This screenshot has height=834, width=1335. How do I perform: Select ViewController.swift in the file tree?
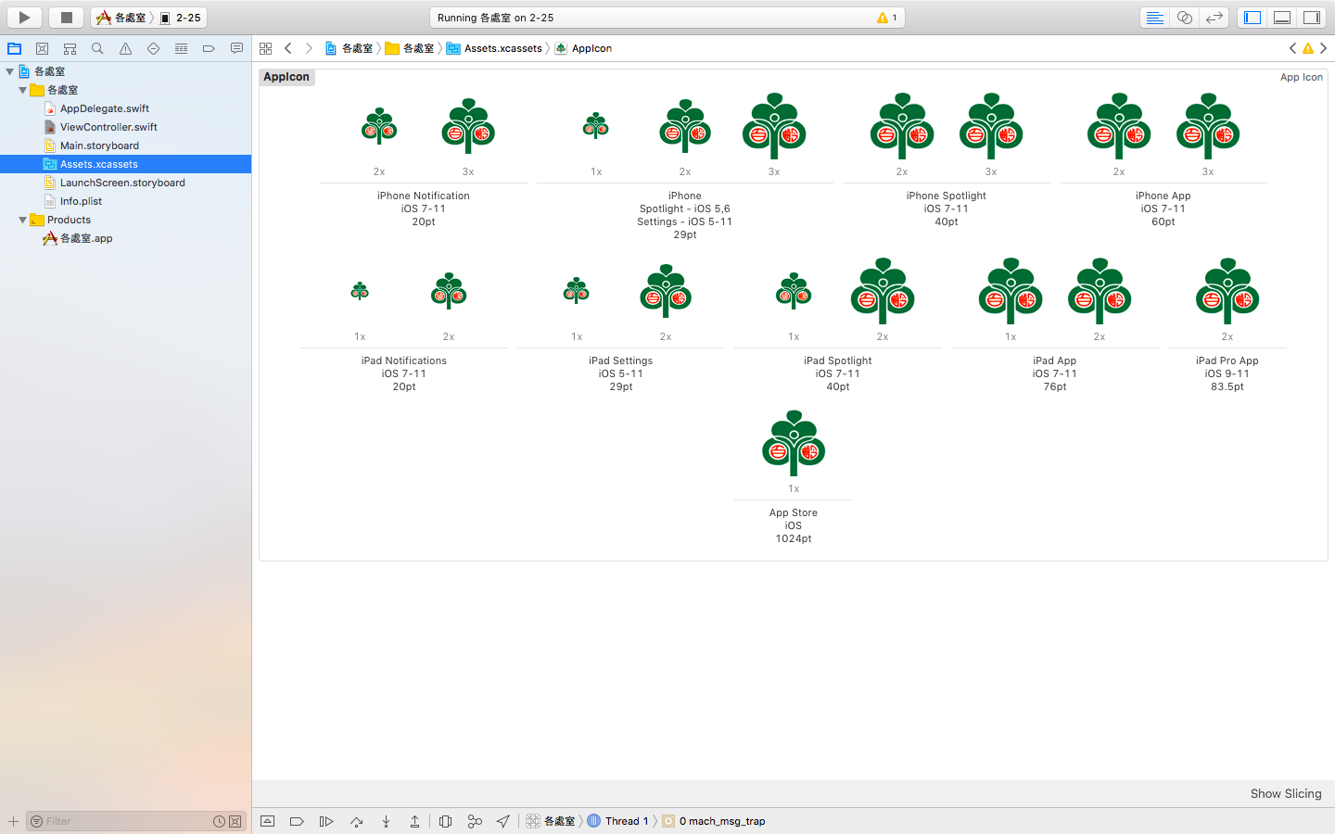coord(108,127)
